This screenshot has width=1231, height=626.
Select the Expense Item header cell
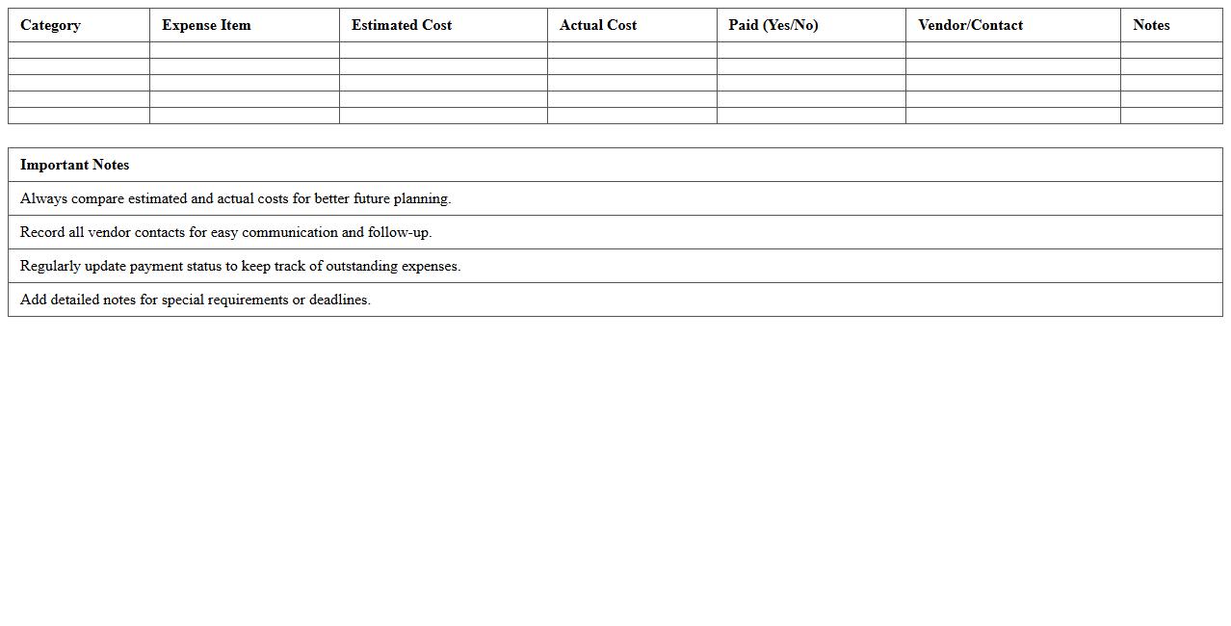pyautogui.click(x=206, y=25)
